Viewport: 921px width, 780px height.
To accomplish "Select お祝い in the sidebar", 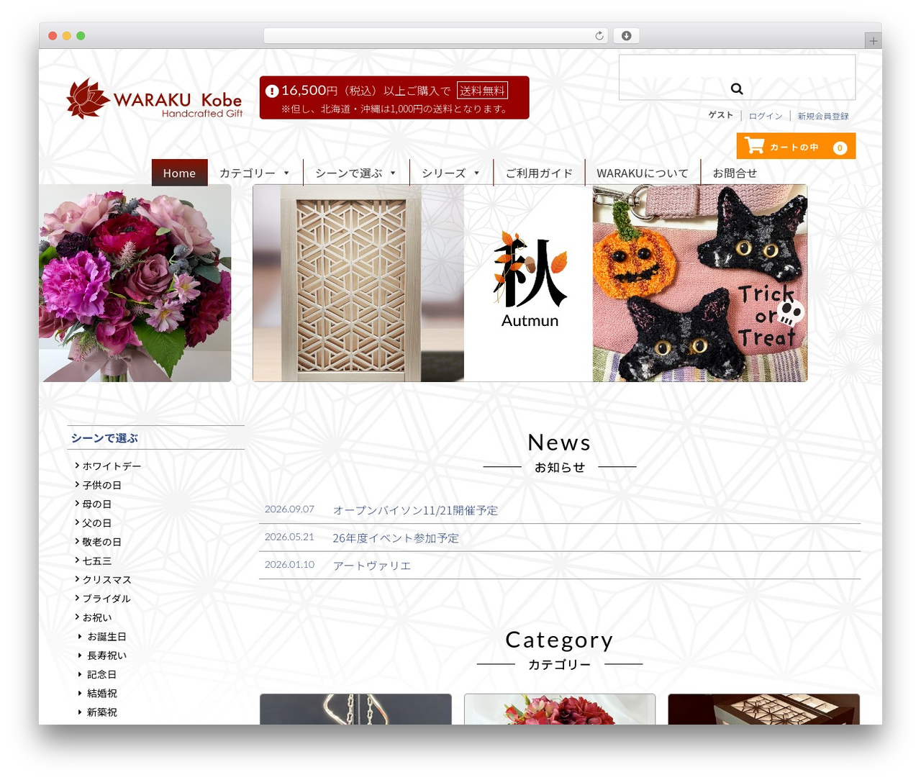I will (x=96, y=617).
